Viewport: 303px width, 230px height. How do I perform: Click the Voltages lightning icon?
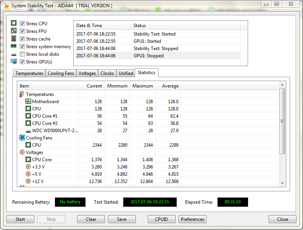click(x=22, y=152)
